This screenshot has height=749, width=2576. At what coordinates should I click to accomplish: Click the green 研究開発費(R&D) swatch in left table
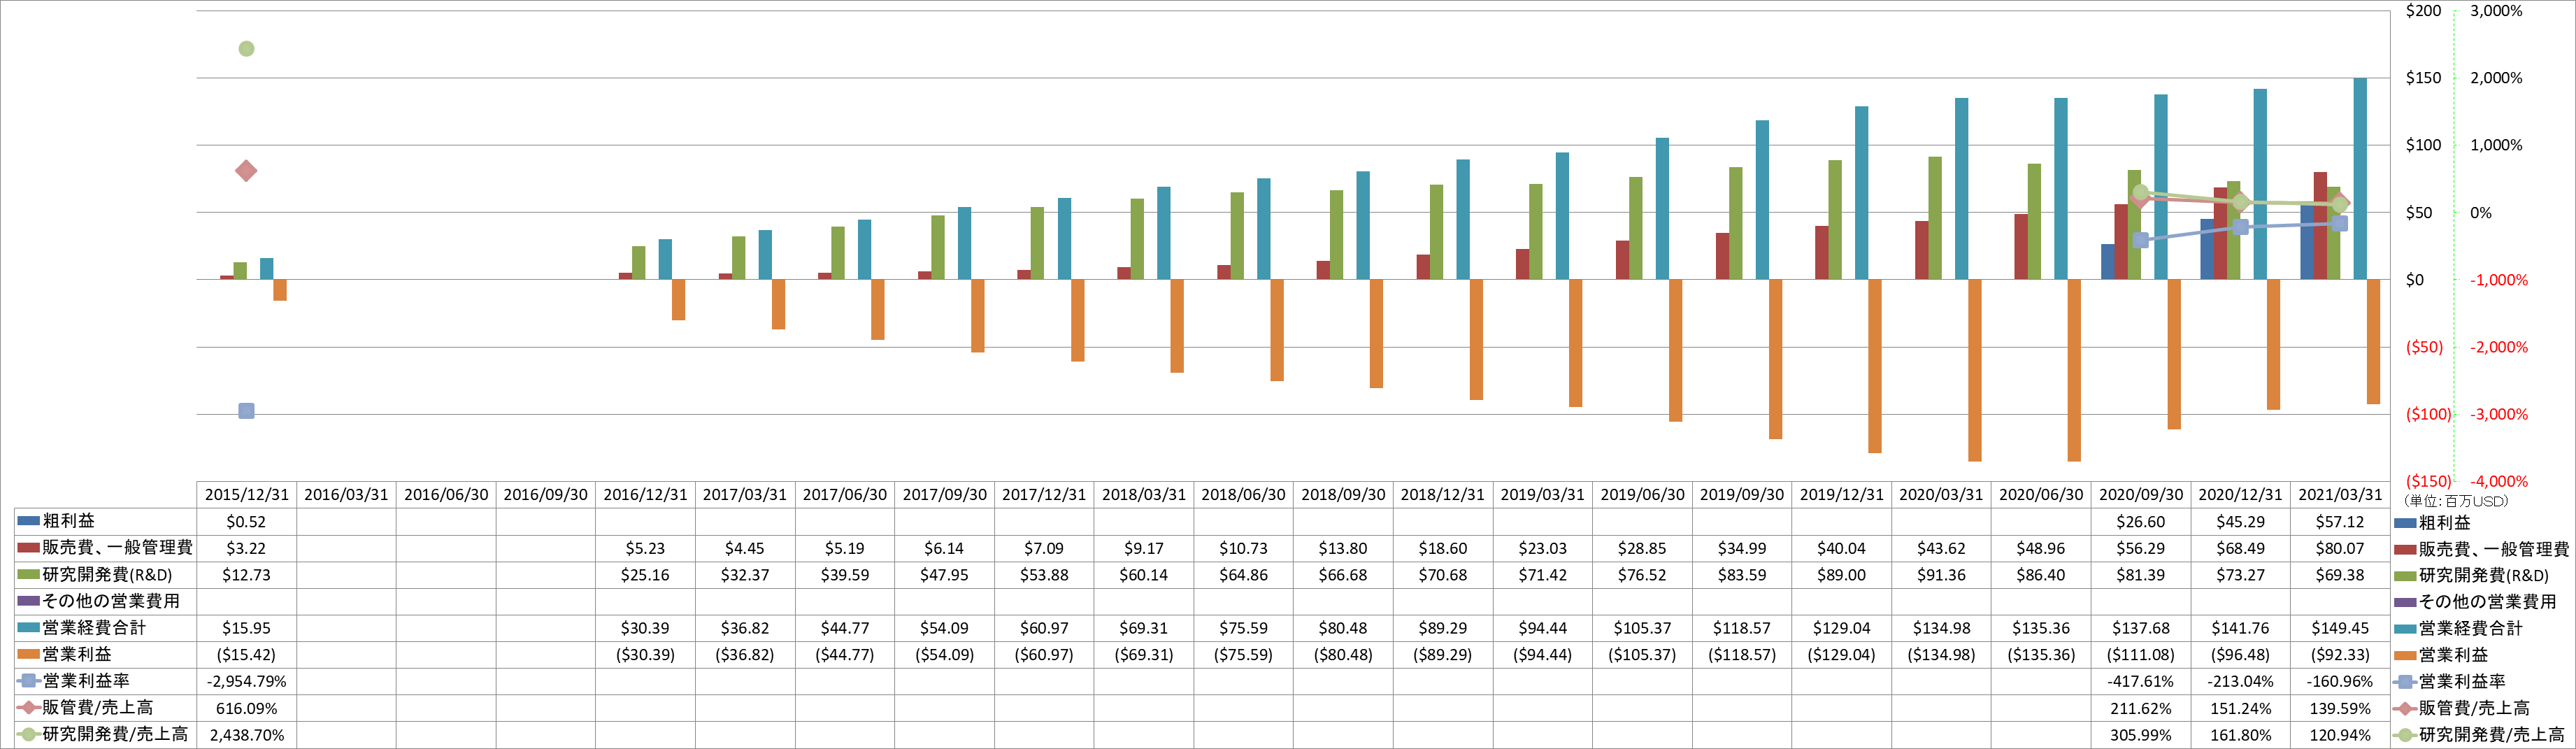28,574
